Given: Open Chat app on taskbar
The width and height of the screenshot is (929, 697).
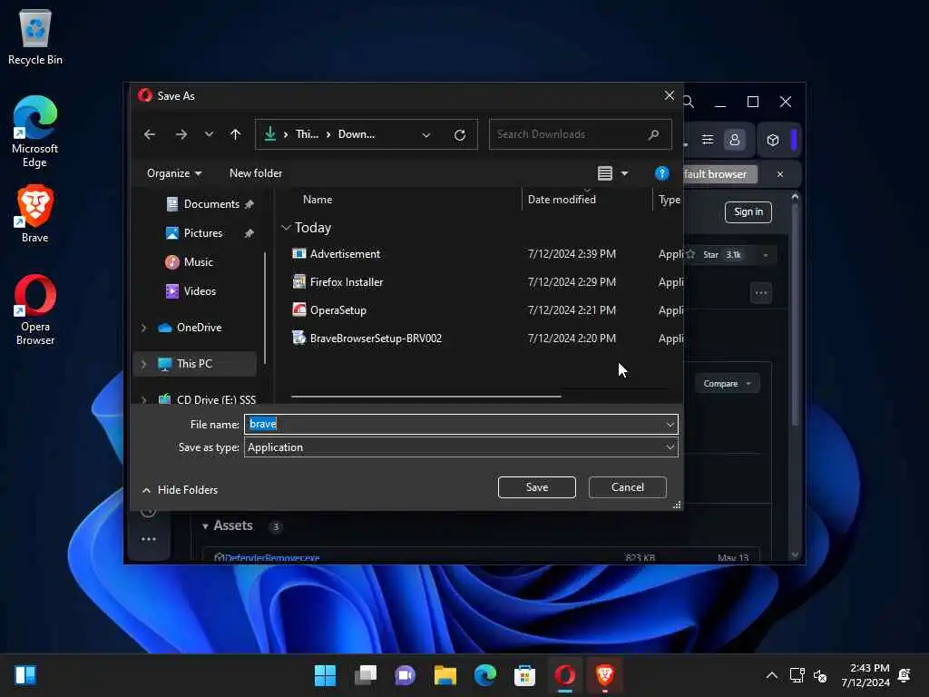Looking at the screenshot, I should tap(406, 675).
